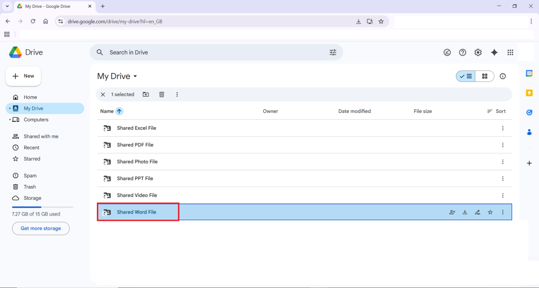539x288 pixels.
Task: Download the Shared Word File via row icon
Action: pyautogui.click(x=465, y=212)
